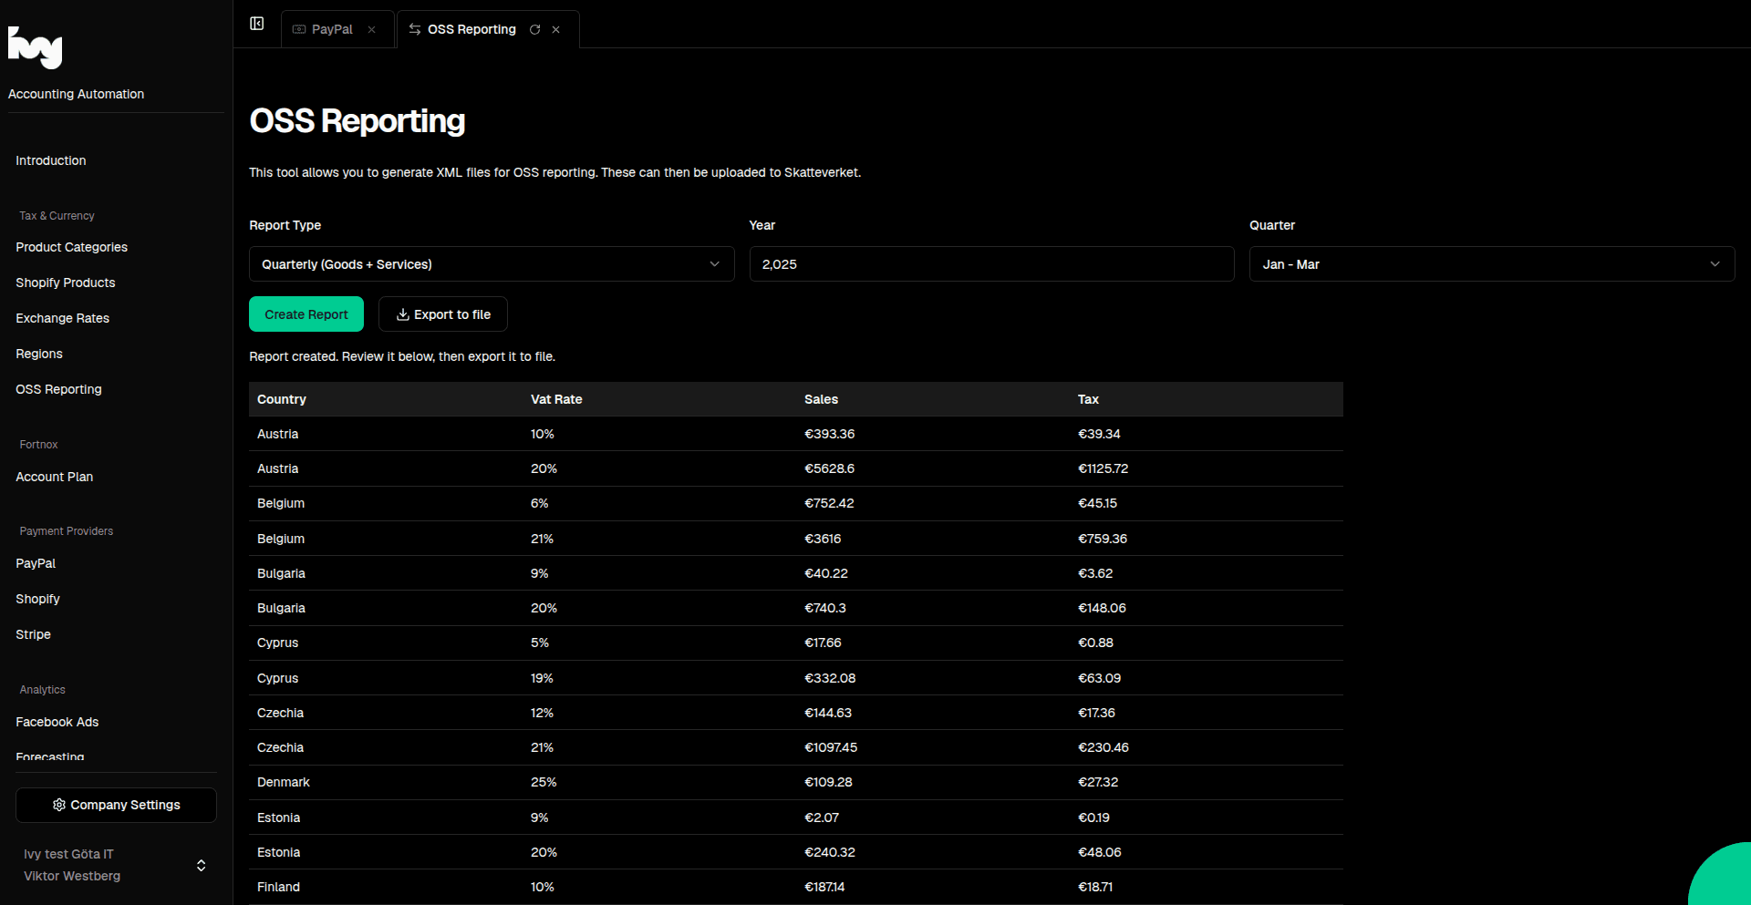1751x905 pixels.
Task: Open the Quarter dropdown
Action: [1491, 264]
